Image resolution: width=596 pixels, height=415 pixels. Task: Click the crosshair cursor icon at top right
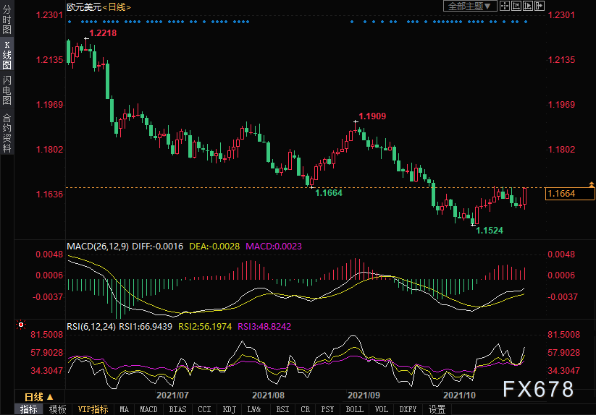pyautogui.click(x=504, y=7)
